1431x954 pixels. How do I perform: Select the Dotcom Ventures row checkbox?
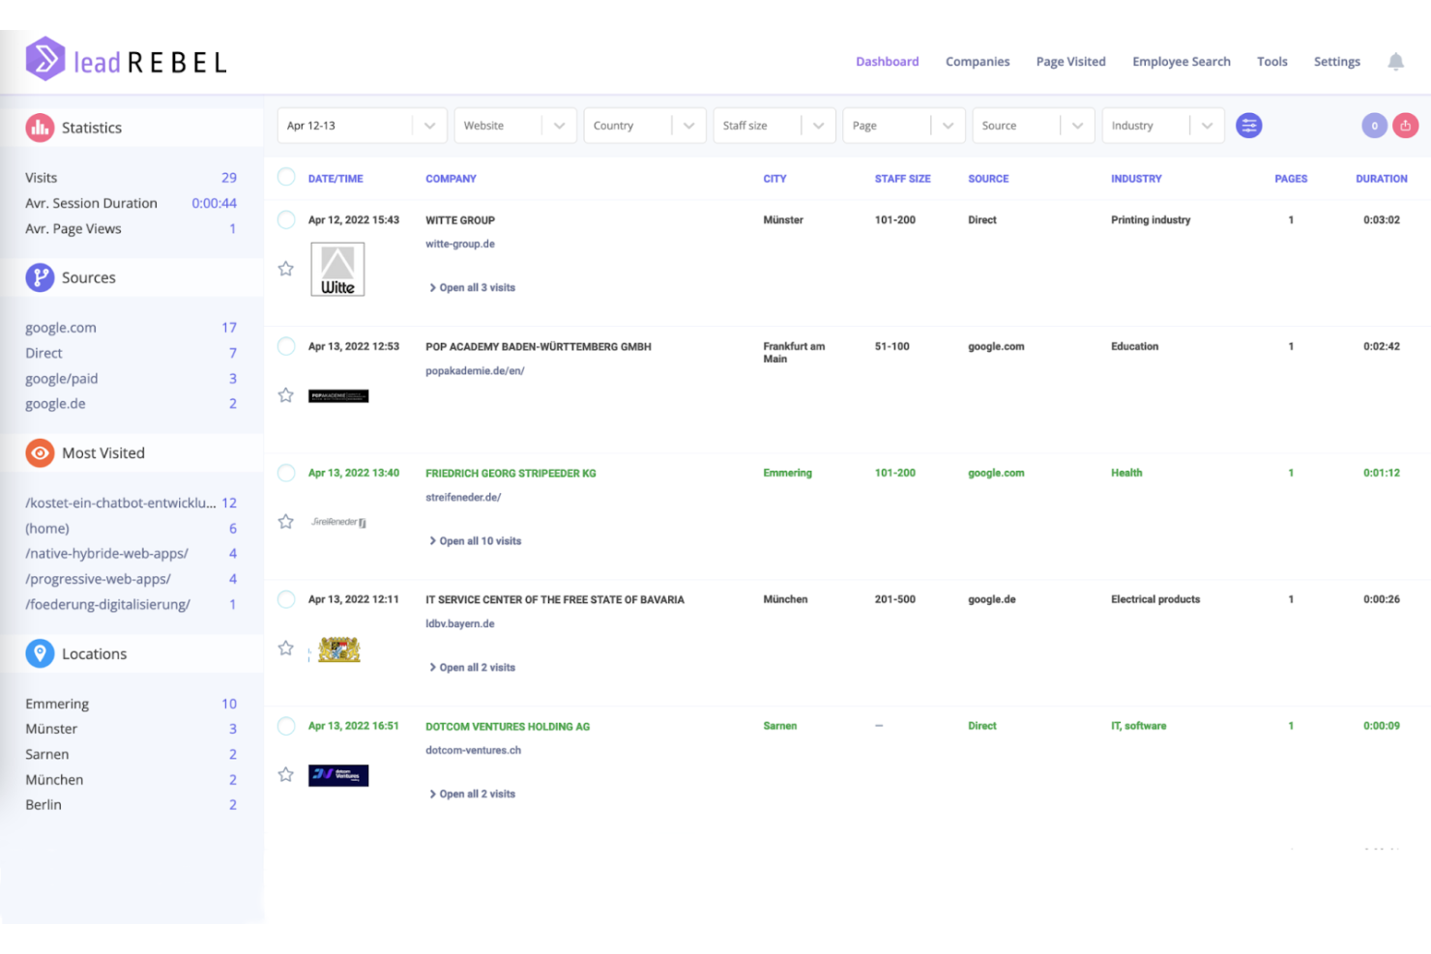[286, 726]
